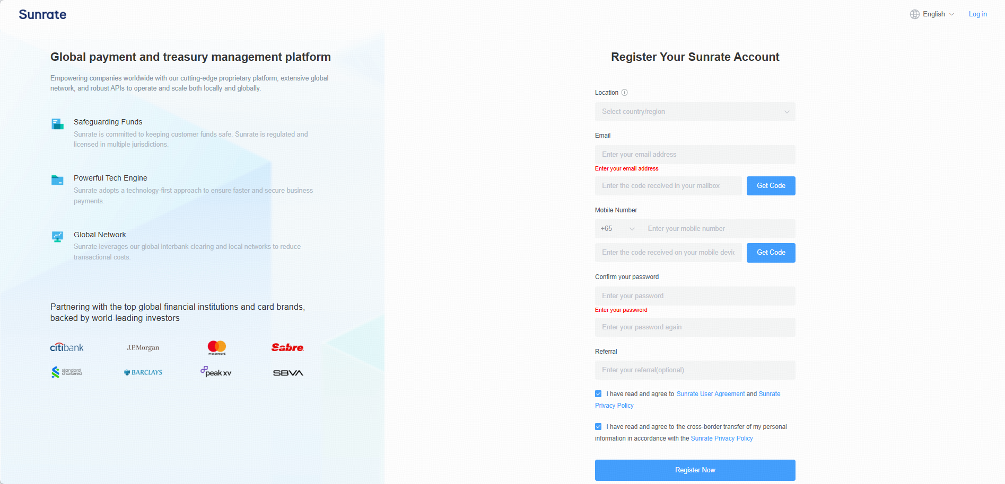Image resolution: width=1005 pixels, height=484 pixels.
Task: Click the globe language icon
Action: click(x=914, y=14)
